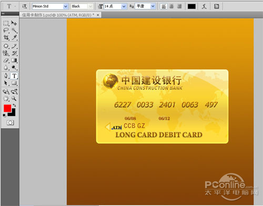Click the text color swatch in options bar
The height and width of the screenshot is (206, 263).
191,6
